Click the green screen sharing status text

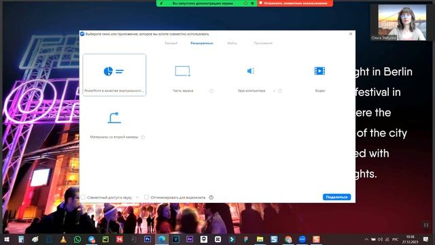tap(203, 3)
